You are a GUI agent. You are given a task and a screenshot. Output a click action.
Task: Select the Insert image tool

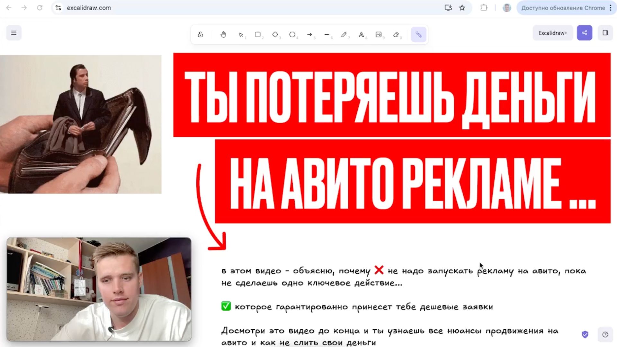tap(379, 34)
